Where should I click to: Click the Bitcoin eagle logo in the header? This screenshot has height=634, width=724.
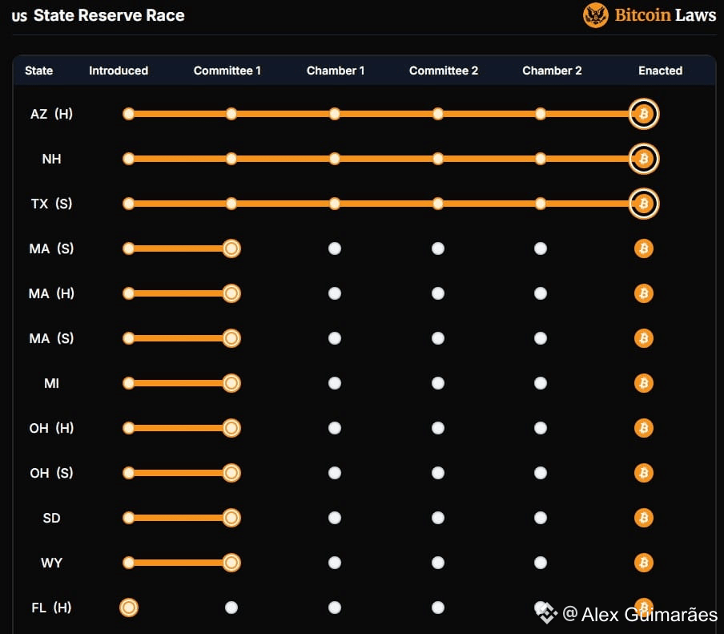595,15
